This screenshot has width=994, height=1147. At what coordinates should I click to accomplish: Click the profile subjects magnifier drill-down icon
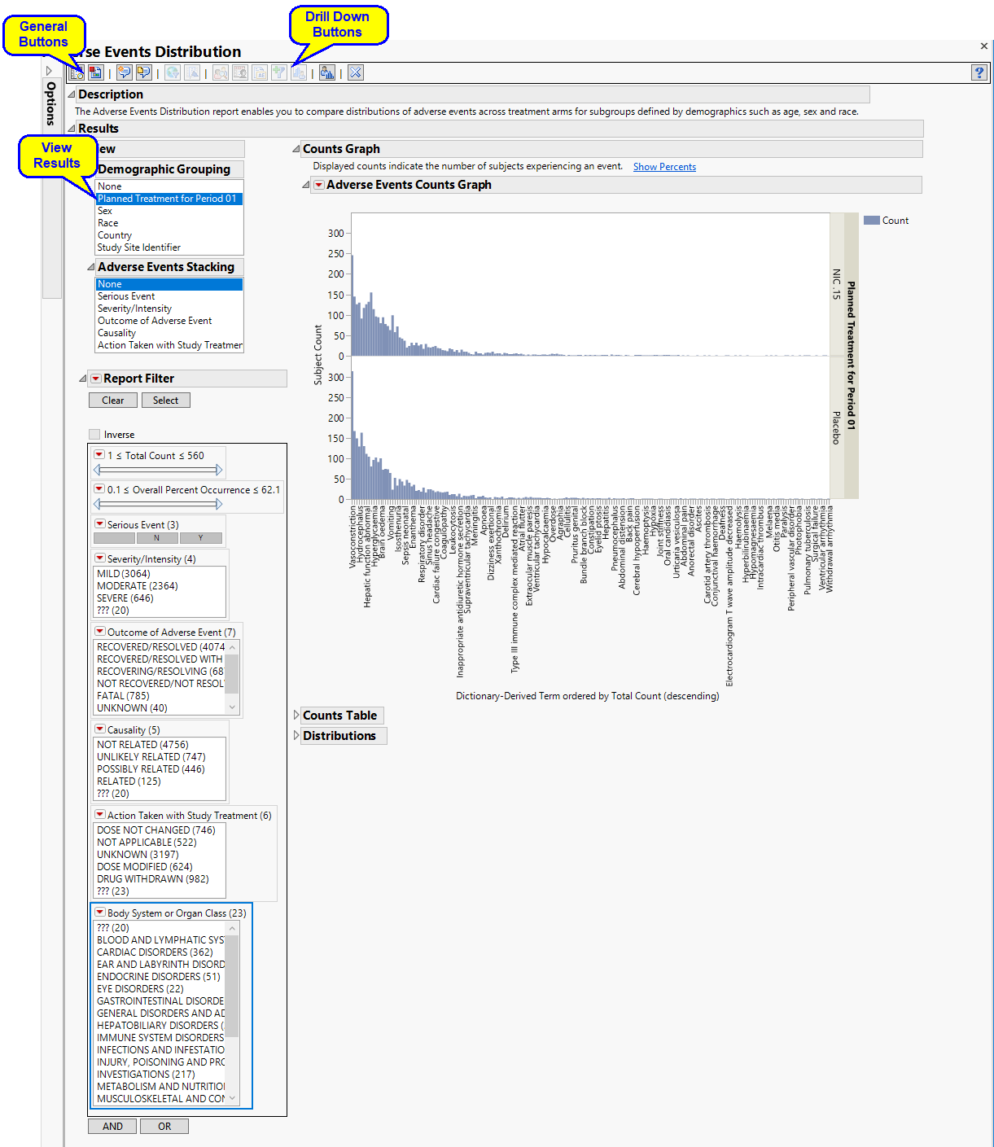tap(221, 72)
